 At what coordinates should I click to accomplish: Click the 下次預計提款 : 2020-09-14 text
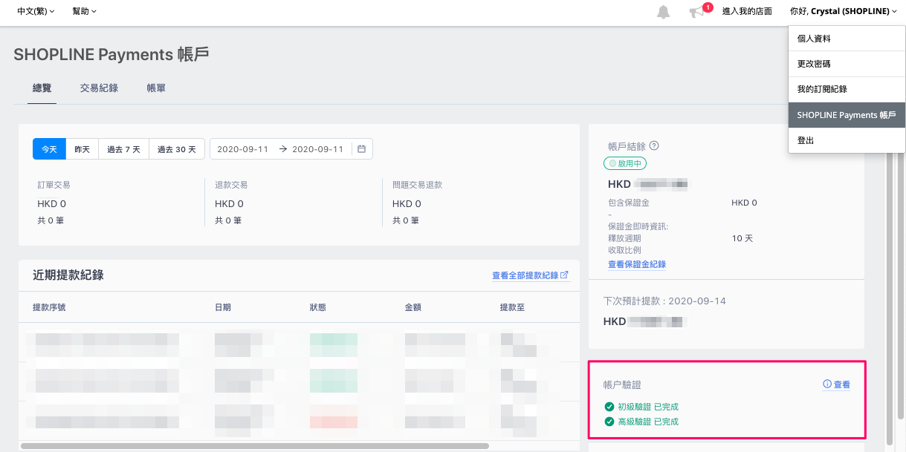pyautogui.click(x=664, y=301)
